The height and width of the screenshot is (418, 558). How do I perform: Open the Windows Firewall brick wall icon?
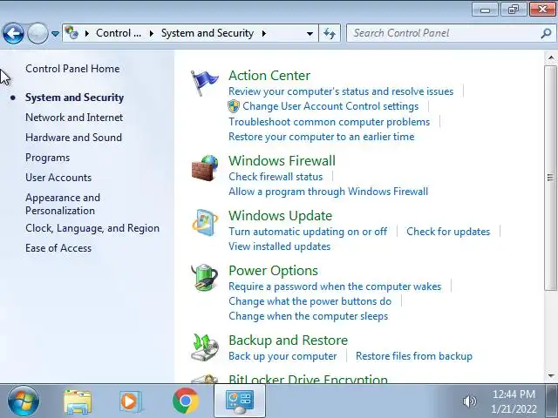tap(205, 168)
